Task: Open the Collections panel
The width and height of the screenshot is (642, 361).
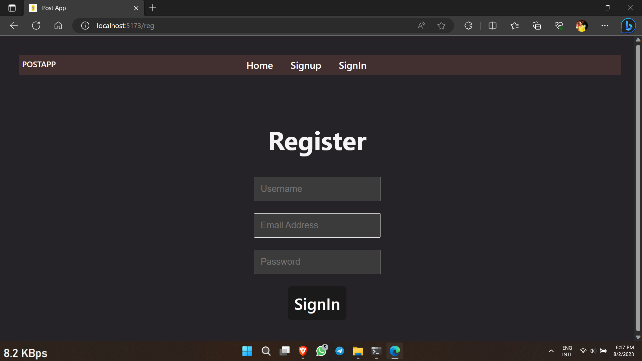Action: pos(537,25)
